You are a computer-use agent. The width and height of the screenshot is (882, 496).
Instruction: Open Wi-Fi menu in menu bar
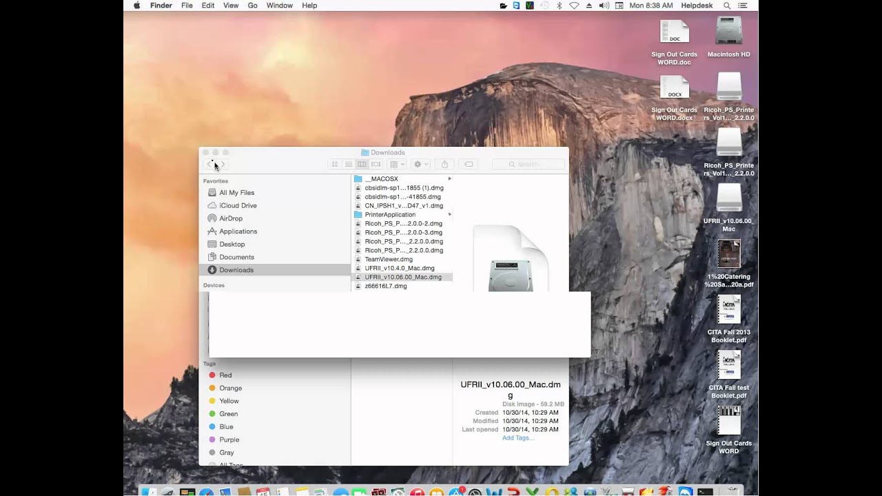pyautogui.click(x=573, y=6)
